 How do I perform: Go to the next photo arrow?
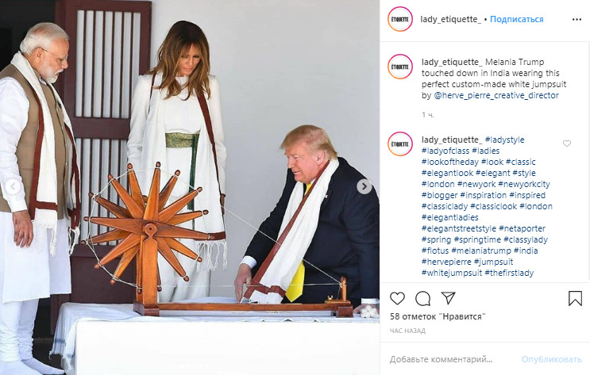click(x=364, y=186)
